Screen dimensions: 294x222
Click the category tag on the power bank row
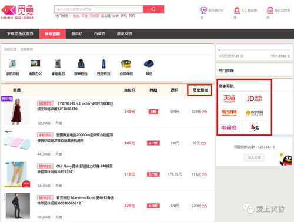click(x=45, y=135)
